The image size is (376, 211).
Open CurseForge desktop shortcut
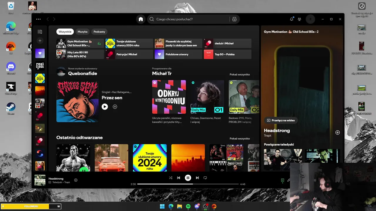tap(11, 88)
